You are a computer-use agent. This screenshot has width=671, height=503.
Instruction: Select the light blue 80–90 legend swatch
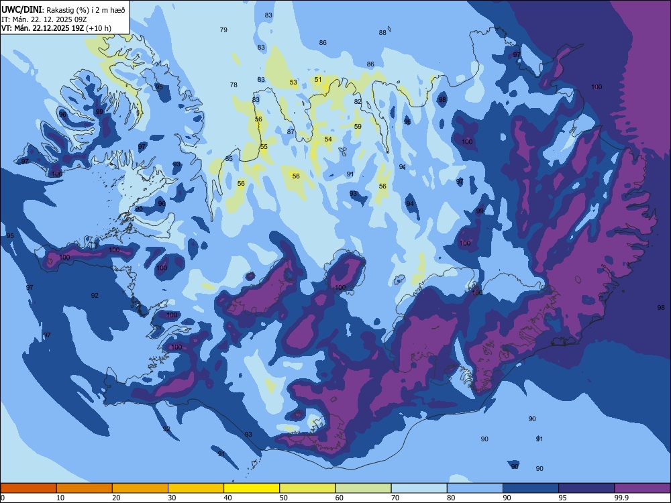pos(475,488)
